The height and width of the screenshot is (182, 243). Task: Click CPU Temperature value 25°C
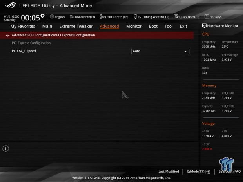pos(225,47)
